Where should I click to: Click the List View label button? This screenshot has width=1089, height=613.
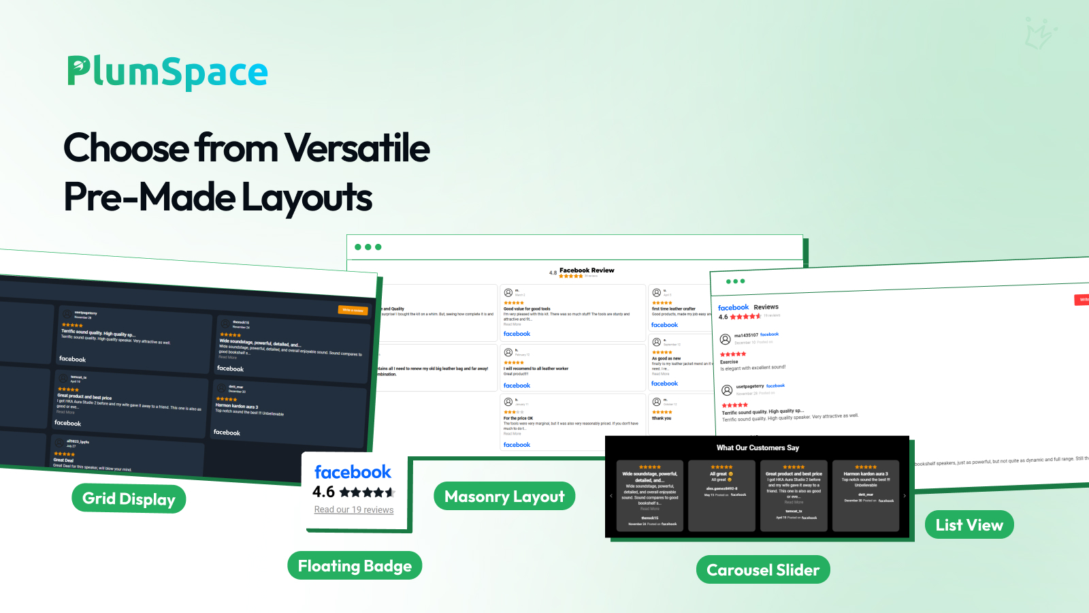tap(969, 524)
